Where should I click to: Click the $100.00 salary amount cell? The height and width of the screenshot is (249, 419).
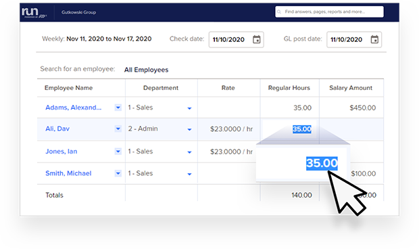(364, 174)
